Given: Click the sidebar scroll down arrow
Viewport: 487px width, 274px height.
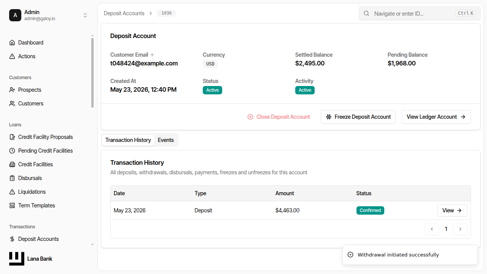Looking at the screenshot, I should (x=92, y=245).
